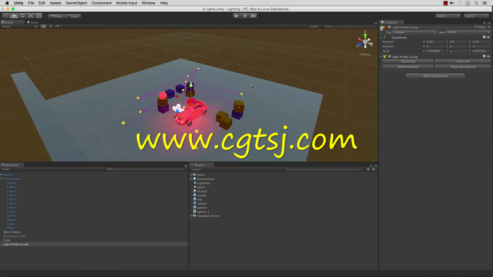
Task: Click the Delete Selected button
Action: [x=408, y=66]
